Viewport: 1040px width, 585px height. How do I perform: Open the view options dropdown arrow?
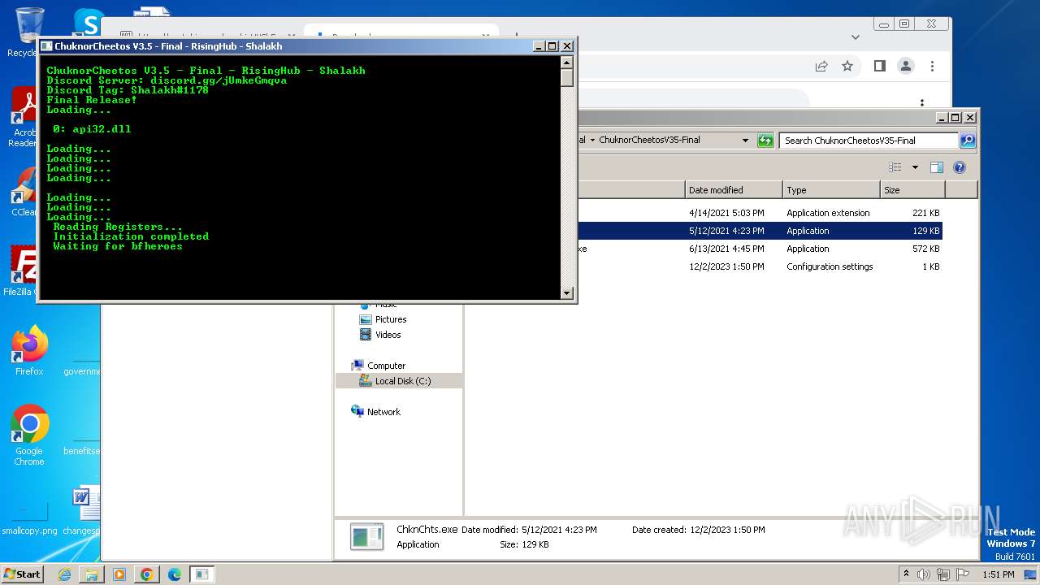(915, 167)
